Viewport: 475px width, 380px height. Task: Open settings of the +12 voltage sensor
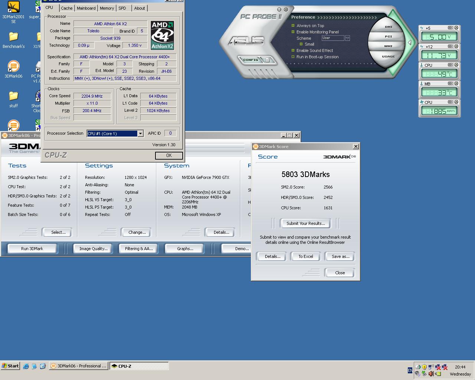[450, 46]
